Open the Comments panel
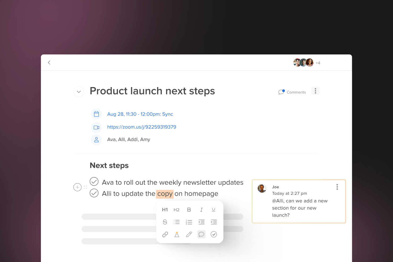This screenshot has width=393, height=262. [292, 92]
